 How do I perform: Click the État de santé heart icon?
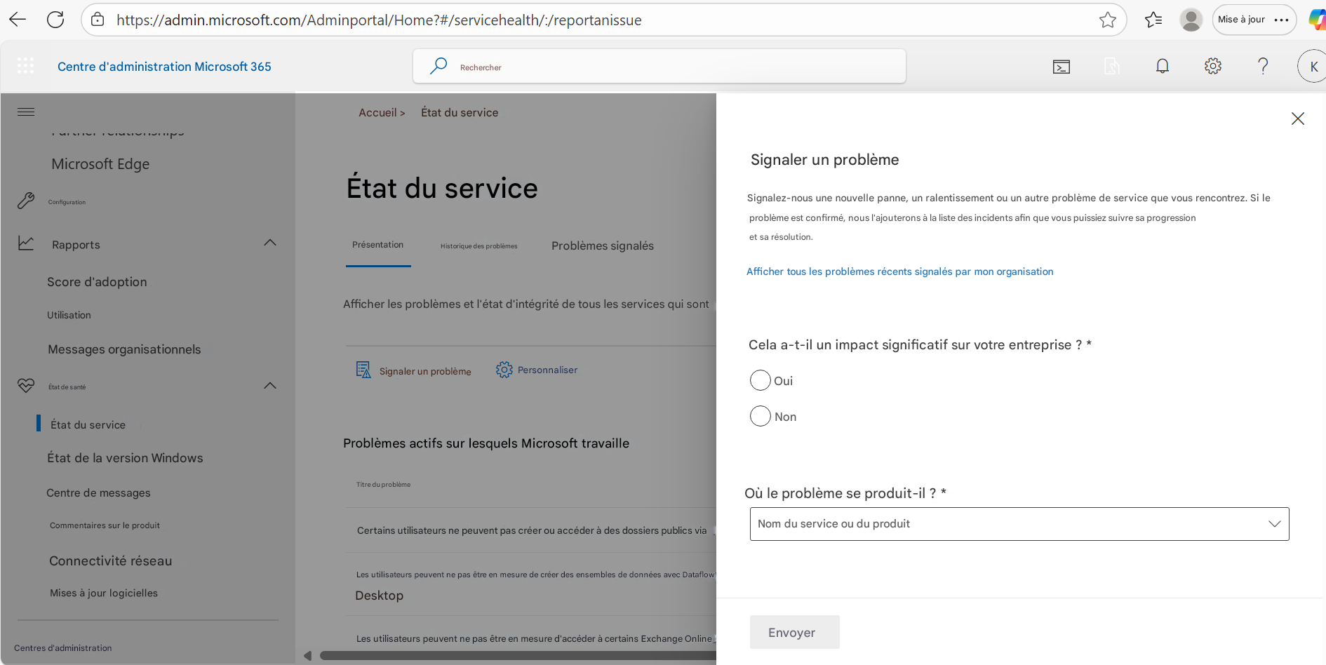(x=26, y=385)
